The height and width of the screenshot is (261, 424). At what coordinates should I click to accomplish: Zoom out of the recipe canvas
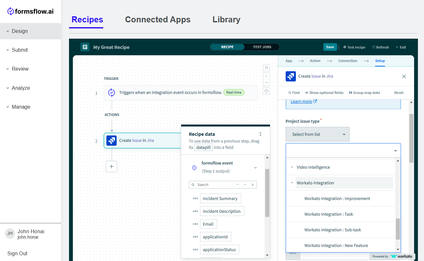(x=266, y=83)
